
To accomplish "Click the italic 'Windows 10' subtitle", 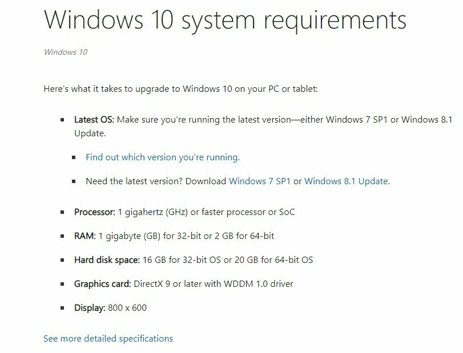I will (66, 52).
